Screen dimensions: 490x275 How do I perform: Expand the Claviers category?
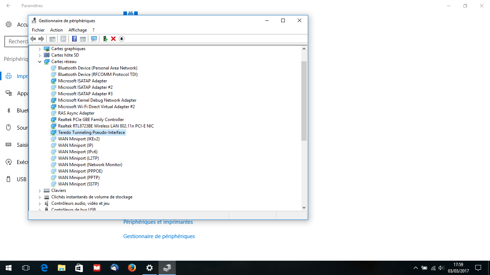click(39, 190)
